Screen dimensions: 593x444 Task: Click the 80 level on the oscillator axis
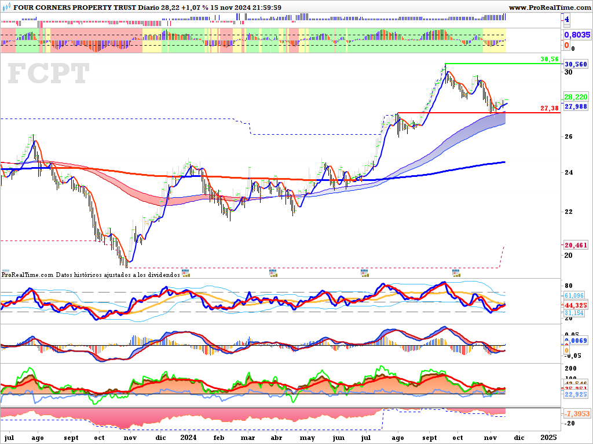coord(569,286)
